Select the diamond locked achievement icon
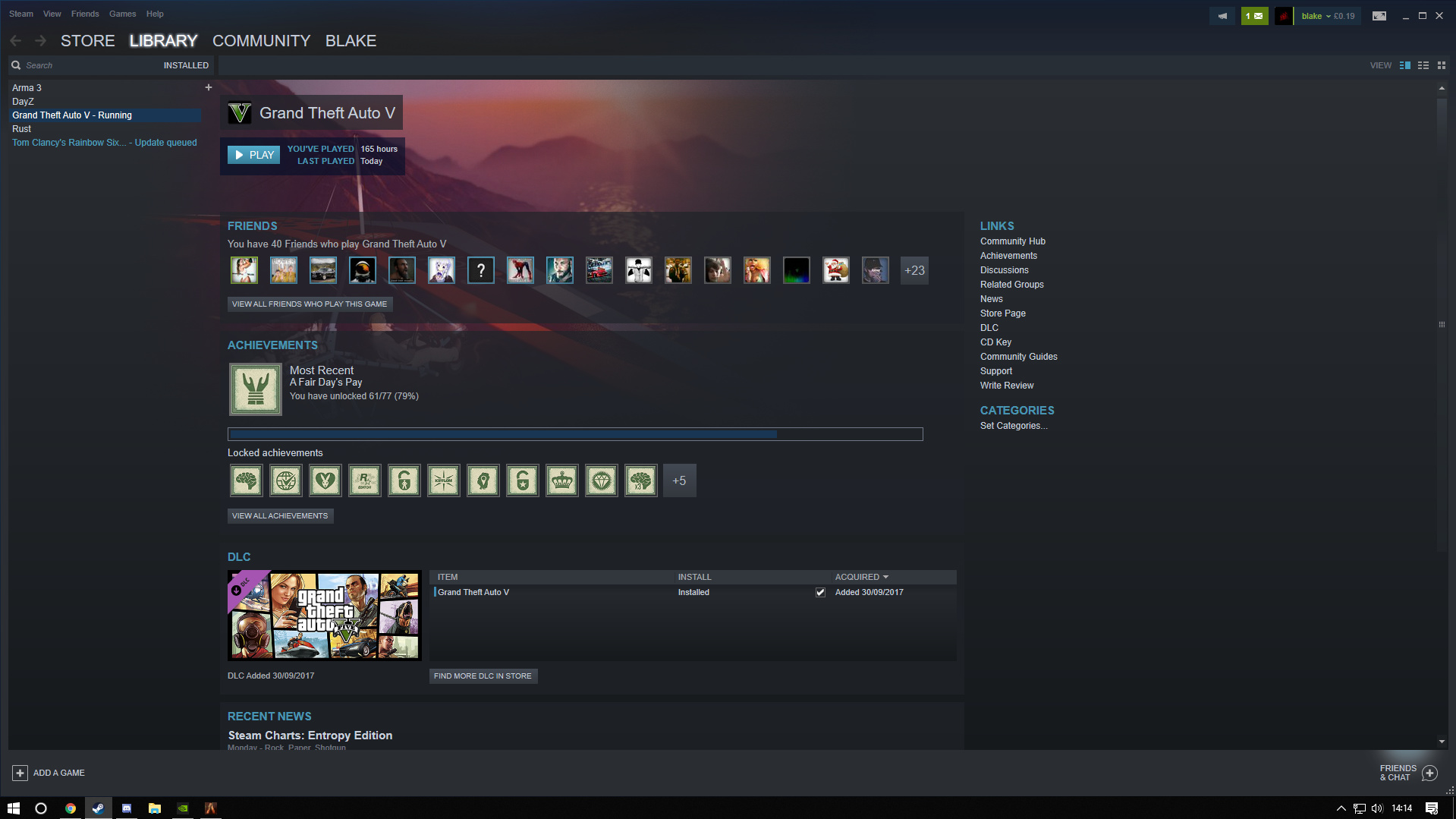 tap(602, 480)
